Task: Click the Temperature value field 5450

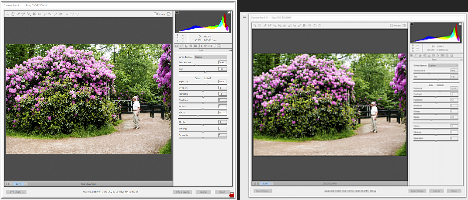Action: tap(222, 62)
